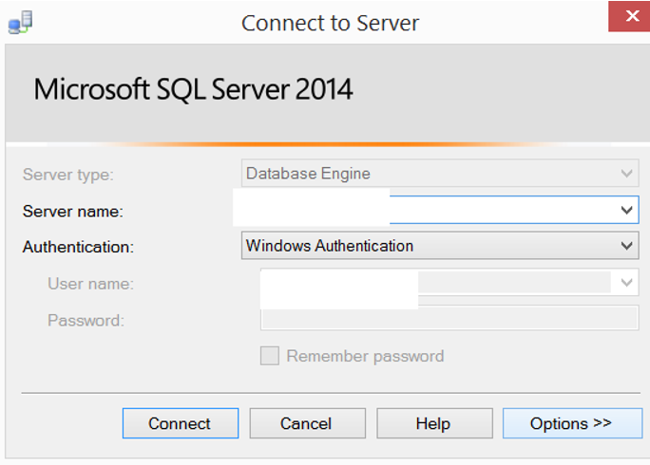Click the Server name label
The width and height of the screenshot is (650, 465).
pyautogui.click(x=73, y=212)
